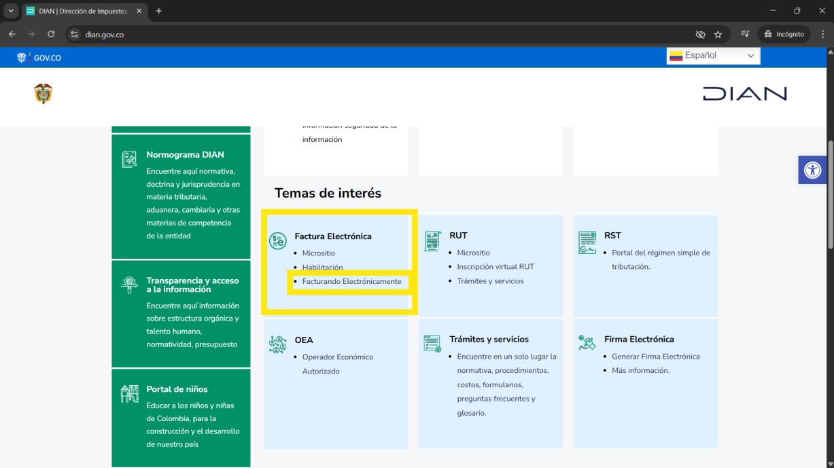Select the DIAN browser tab
The image size is (834, 468).
tap(85, 11)
